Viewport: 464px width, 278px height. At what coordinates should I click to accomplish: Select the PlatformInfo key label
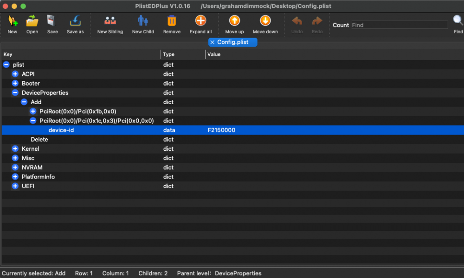[38, 177]
